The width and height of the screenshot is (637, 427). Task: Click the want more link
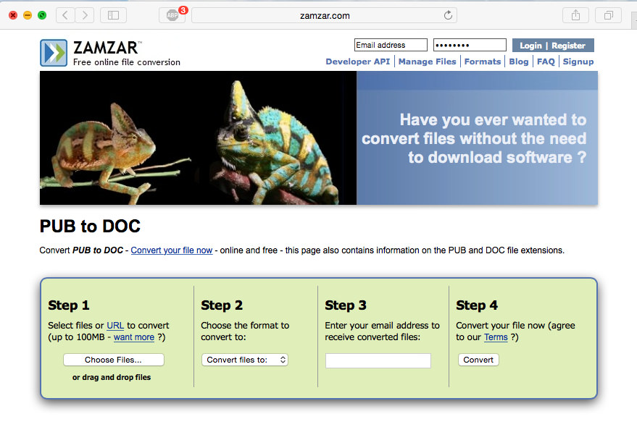(x=134, y=337)
